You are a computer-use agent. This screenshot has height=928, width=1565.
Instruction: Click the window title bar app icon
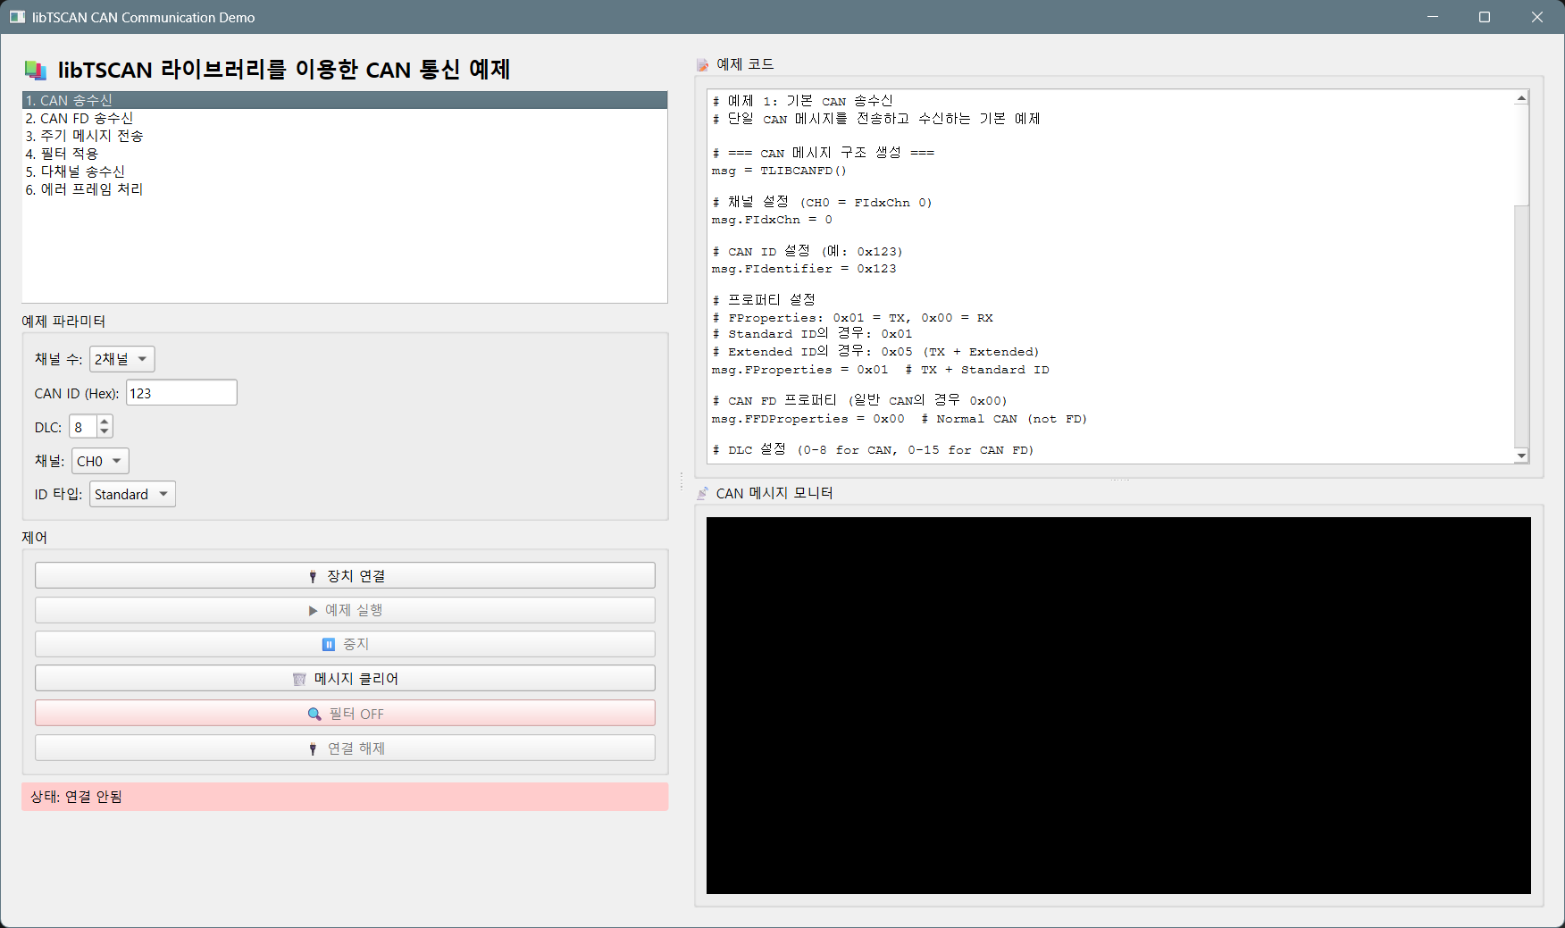coord(17,17)
